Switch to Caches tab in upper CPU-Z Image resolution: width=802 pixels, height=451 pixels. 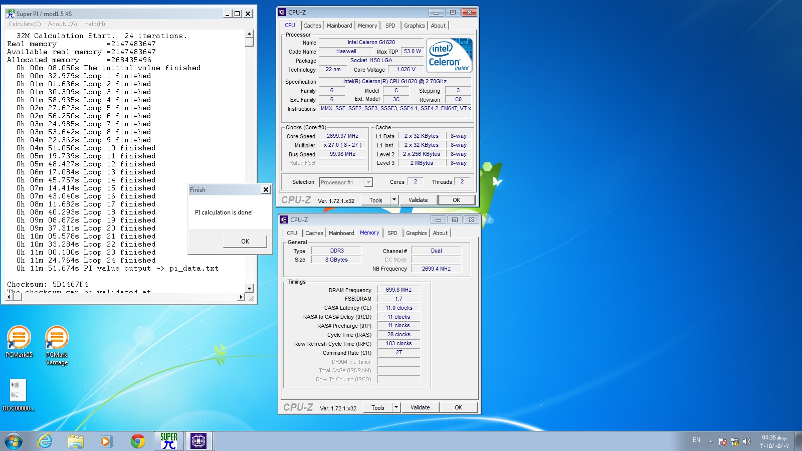tap(312, 26)
